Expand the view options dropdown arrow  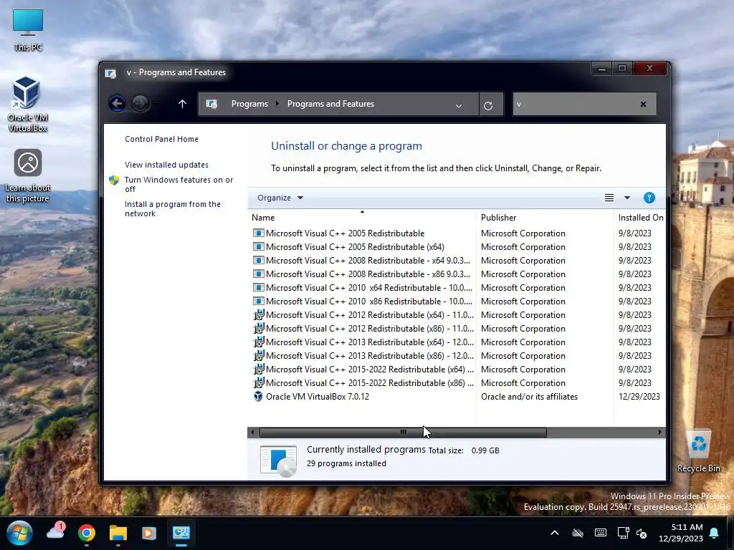click(x=626, y=198)
